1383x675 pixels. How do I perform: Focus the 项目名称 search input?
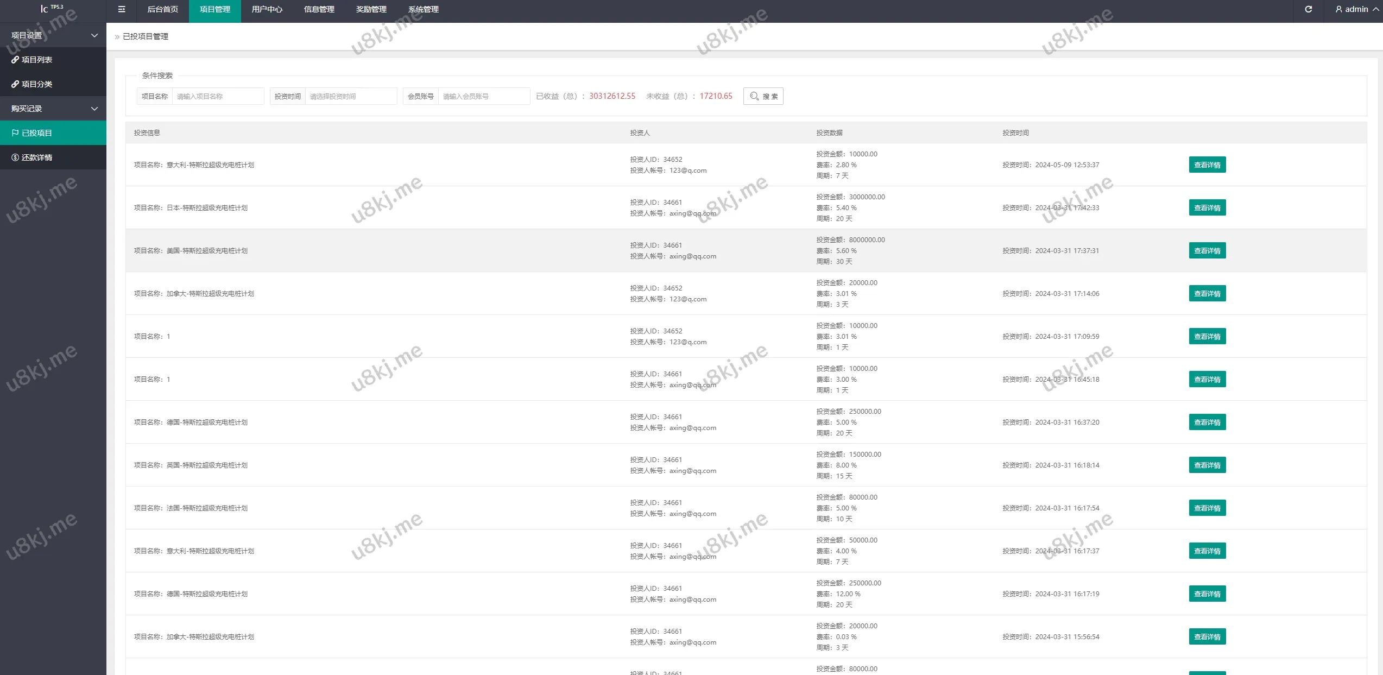217,96
